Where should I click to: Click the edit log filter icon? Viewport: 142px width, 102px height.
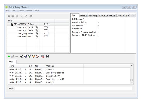[x=13, y=56]
